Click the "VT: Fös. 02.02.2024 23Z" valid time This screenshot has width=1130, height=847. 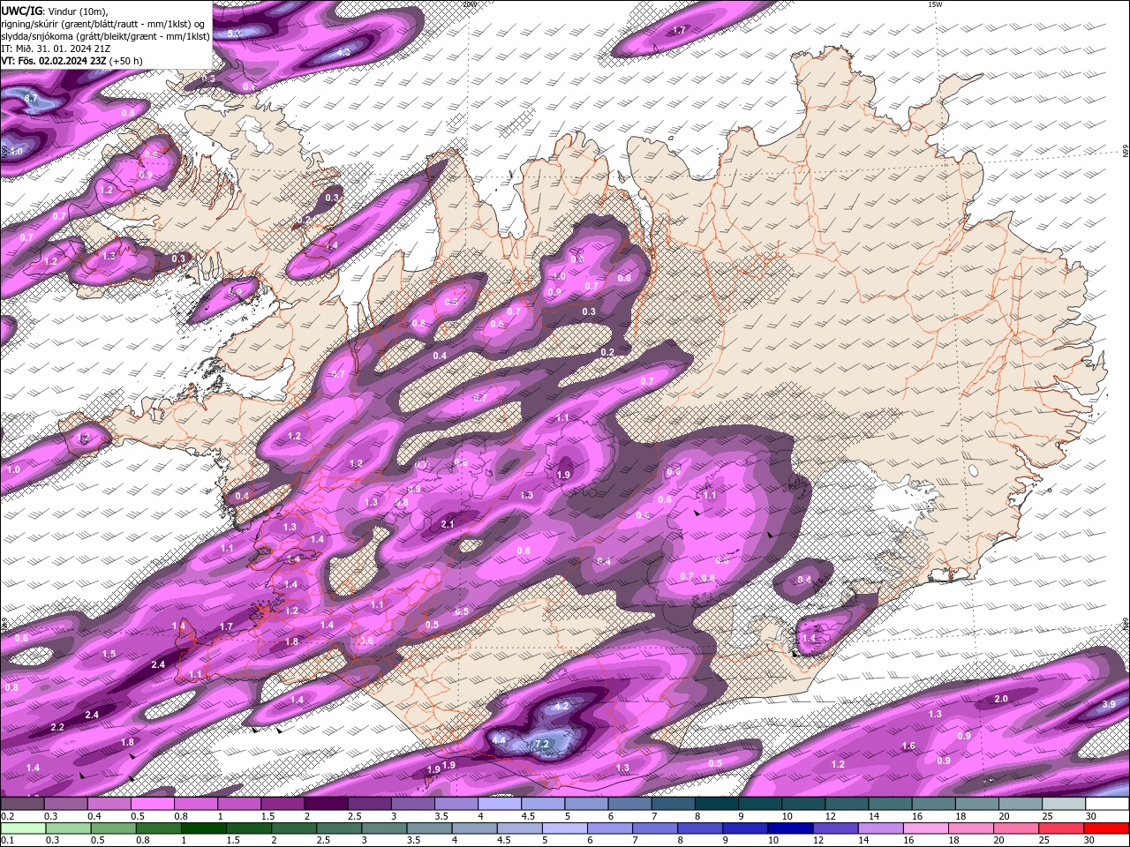point(53,61)
